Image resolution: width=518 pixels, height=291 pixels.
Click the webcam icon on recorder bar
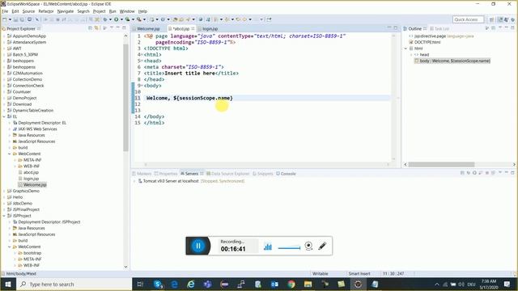[x=308, y=246]
